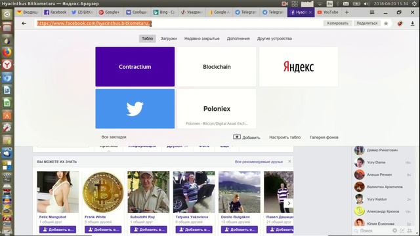Add Danilo Bulgakov as friend
Image resolution: width=420 pixels, height=236 pixels.
point(239,229)
